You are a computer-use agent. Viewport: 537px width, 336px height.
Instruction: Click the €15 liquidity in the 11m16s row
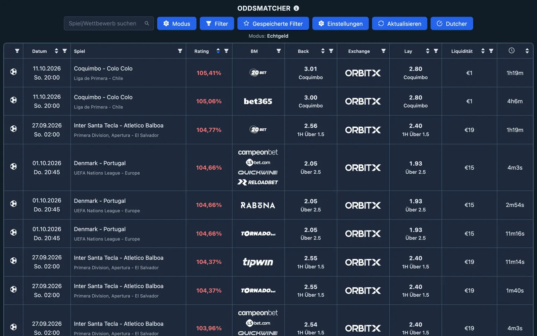[469, 234]
